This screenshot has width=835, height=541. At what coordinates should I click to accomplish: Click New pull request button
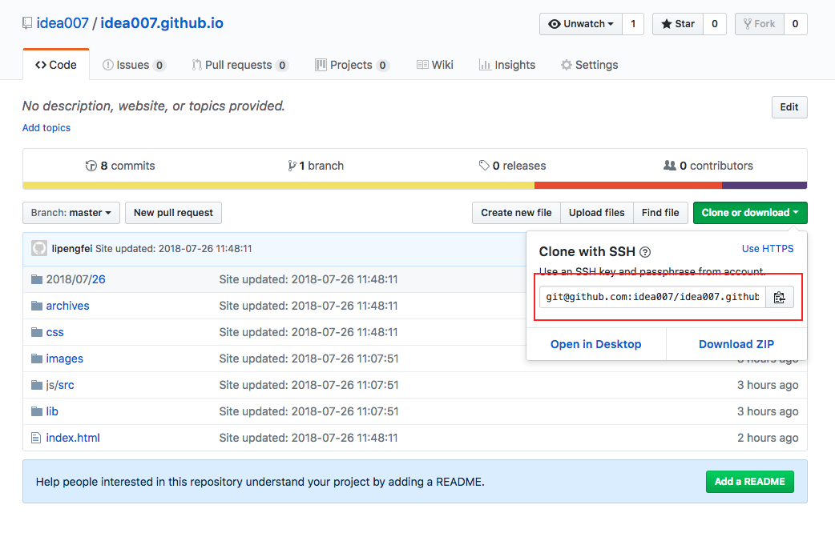point(173,213)
